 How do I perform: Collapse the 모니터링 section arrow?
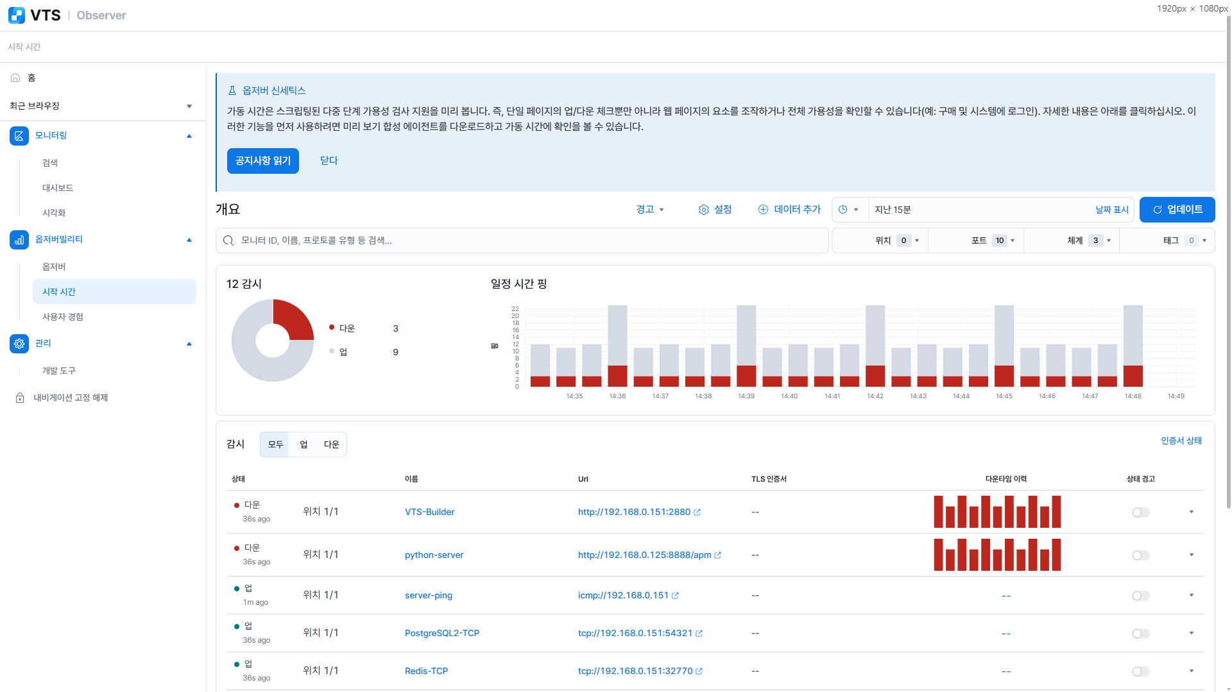[189, 136]
